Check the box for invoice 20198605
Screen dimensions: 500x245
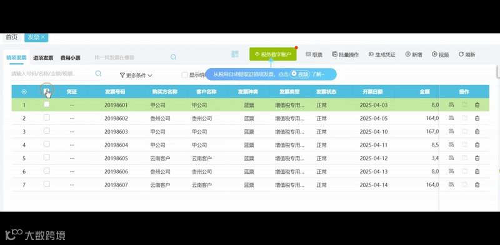(46, 157)
